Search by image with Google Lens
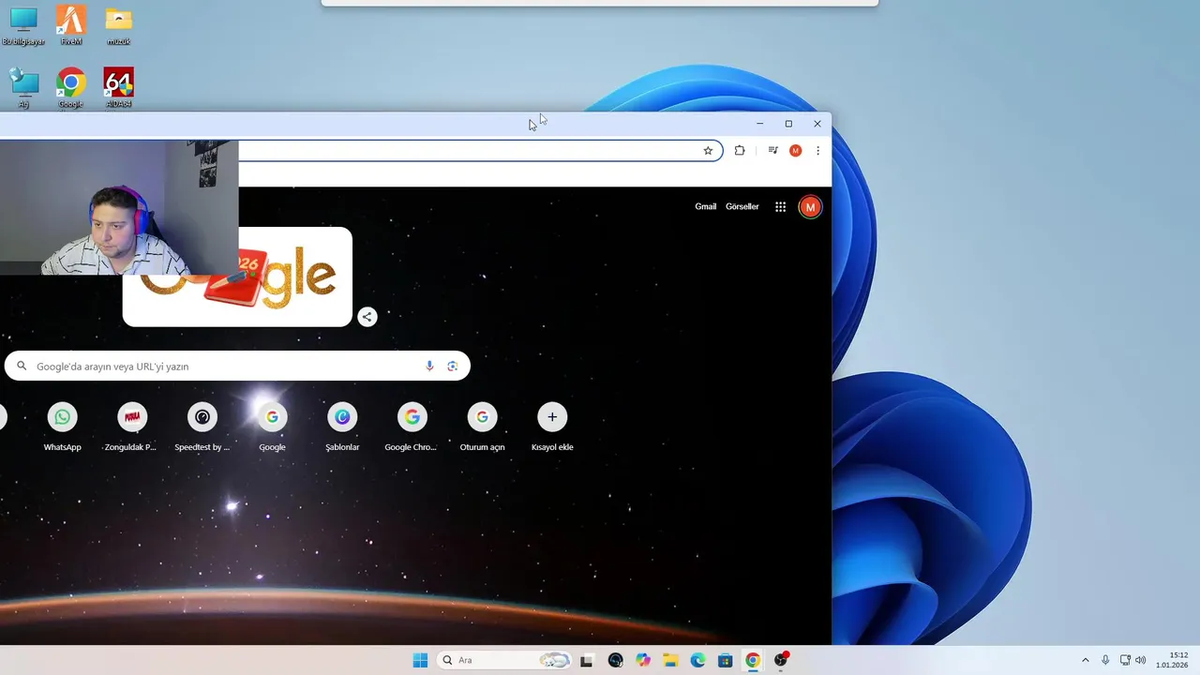This screenshot has height=675, width=1200. pos(453,366)
